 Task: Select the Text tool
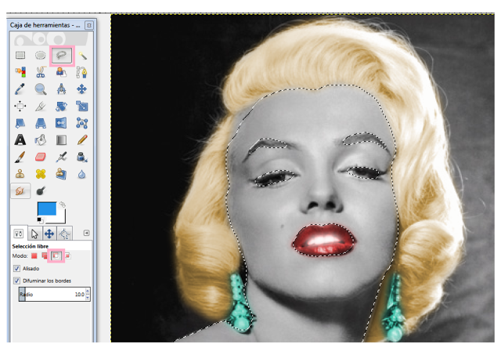click(20, 139)
